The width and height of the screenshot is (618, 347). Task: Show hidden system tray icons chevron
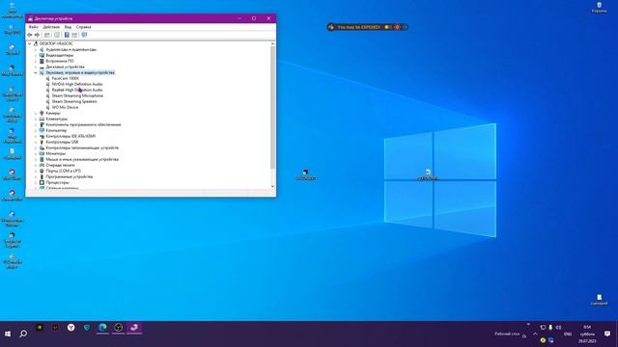point(535,334)
